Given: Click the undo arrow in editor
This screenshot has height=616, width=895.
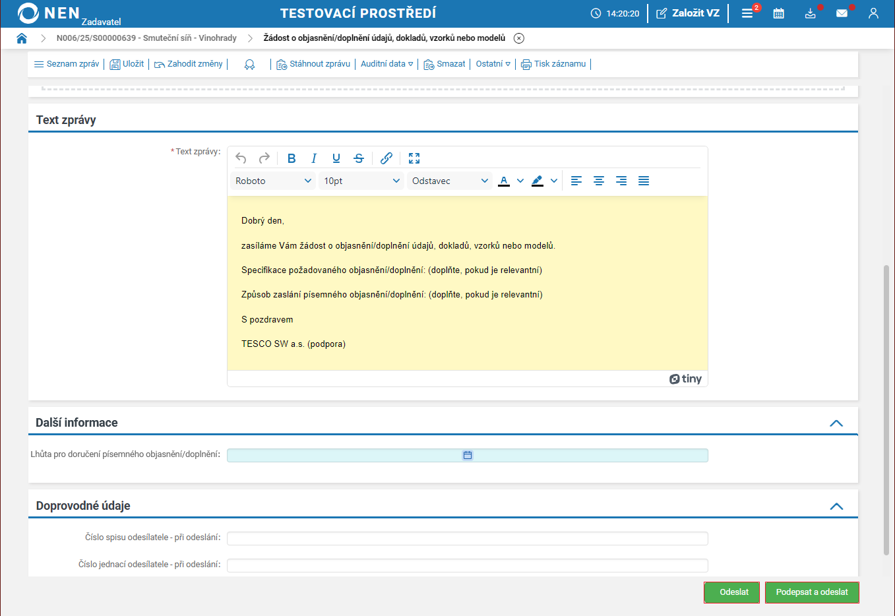Looking at the screenshot, I should [x=241, y=158].
